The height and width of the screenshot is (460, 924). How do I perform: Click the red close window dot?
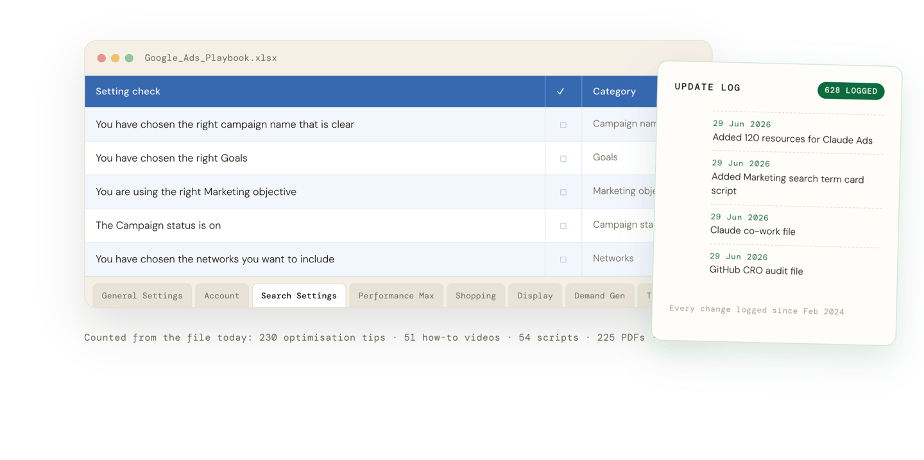pos(101,58)
